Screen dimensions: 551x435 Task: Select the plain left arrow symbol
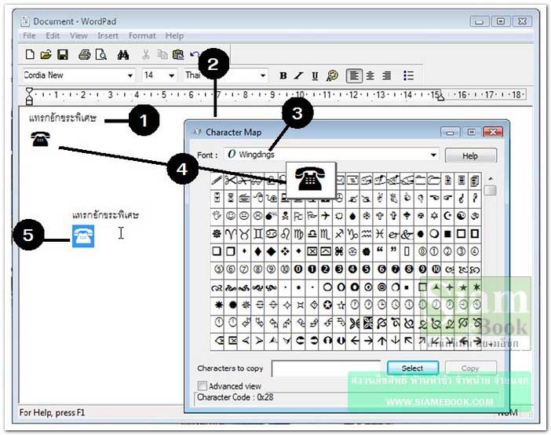pyautogui.click(x=355, y=341)
